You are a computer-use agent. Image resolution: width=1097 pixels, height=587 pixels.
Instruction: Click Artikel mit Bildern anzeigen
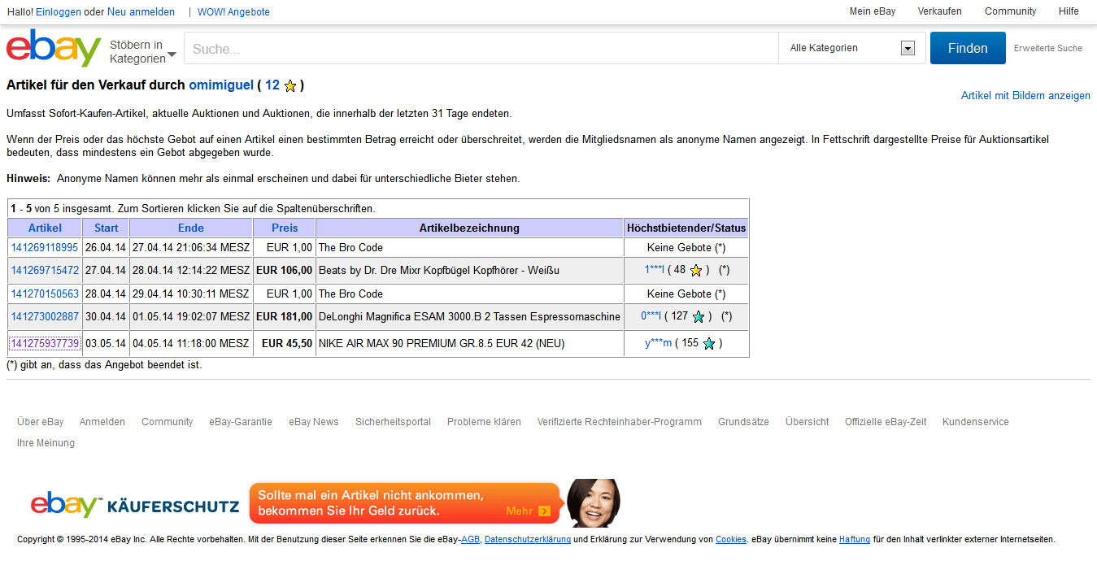pos(1025,96)
